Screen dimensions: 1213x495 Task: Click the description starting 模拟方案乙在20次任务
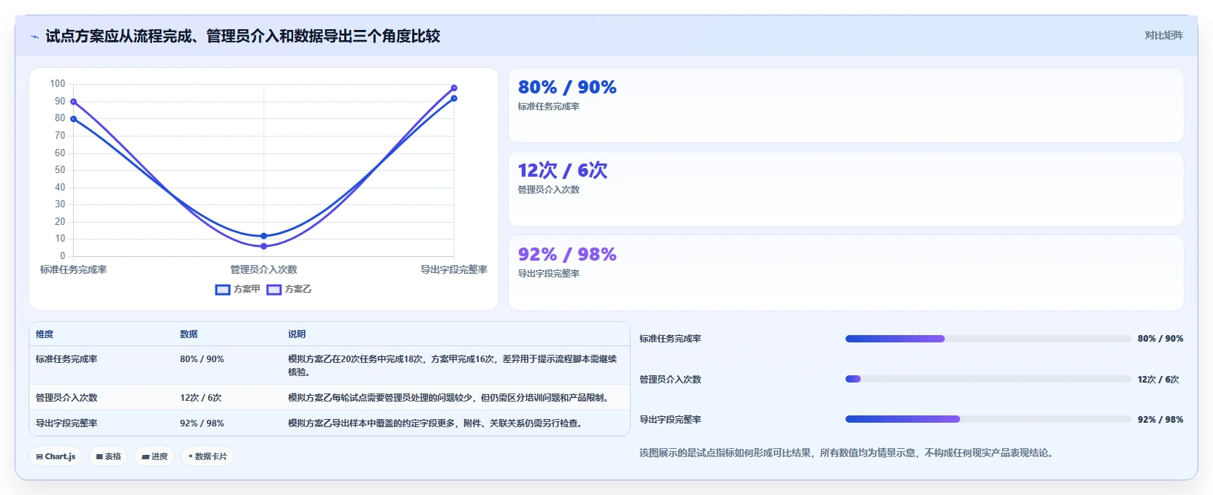pos(452,366)
